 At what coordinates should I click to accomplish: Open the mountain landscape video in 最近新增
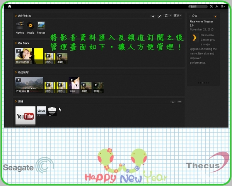tap(29, 85)
